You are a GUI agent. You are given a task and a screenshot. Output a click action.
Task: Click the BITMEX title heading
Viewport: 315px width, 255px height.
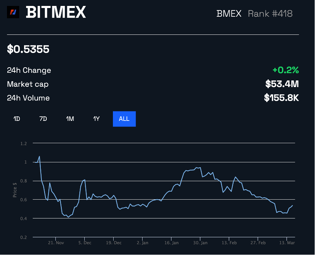pos(56,12)
